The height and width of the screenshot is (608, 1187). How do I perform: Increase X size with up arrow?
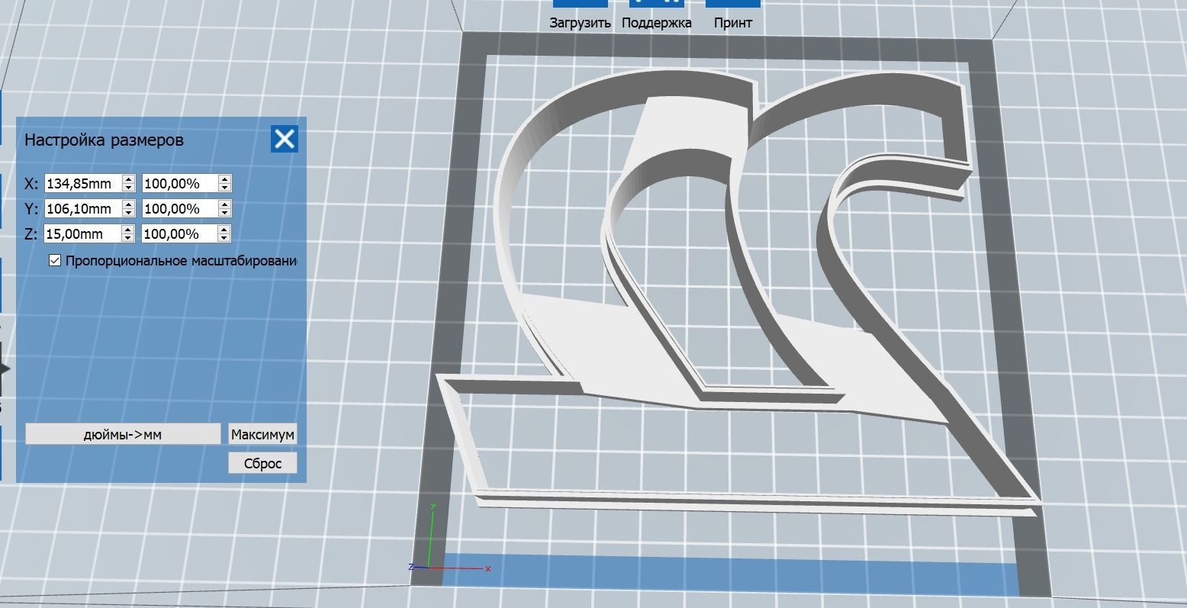pos(128,180)
